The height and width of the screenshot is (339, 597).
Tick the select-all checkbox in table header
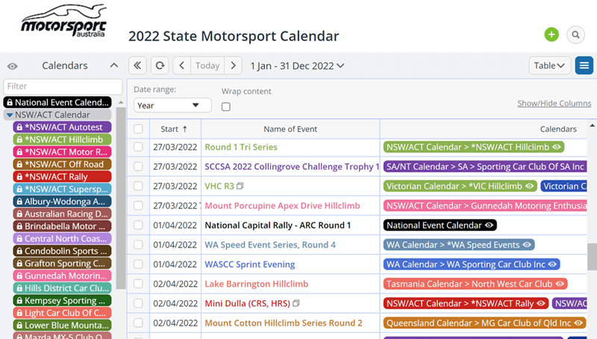tap(138, 129)
